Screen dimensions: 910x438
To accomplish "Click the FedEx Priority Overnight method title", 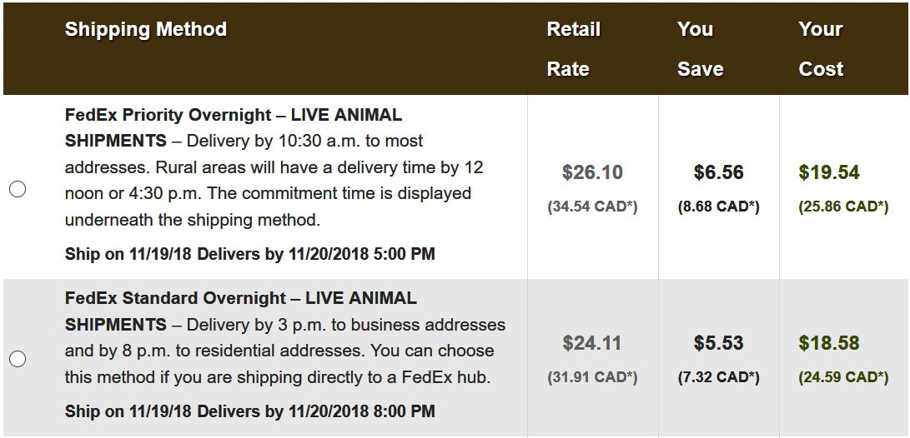I will point(168,115).
